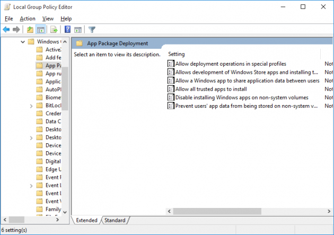Open the File menu
This screenshot has width=334, height=235.
coord(8,19)
